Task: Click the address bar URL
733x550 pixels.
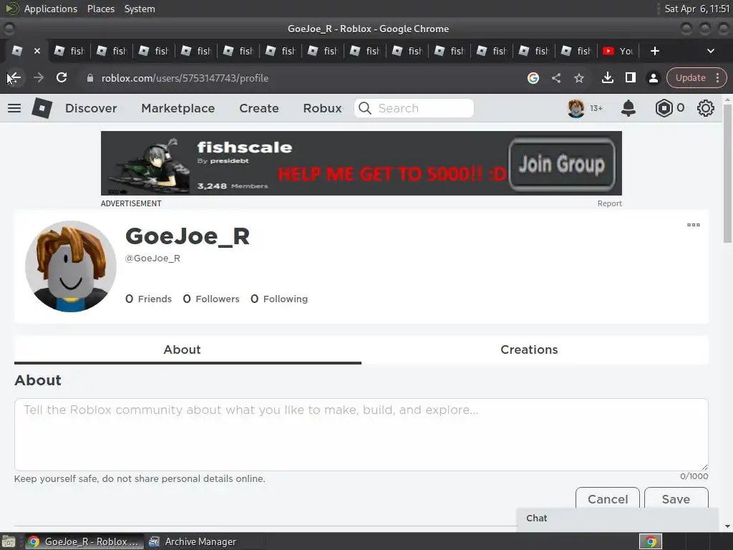Action: (185, 78)
